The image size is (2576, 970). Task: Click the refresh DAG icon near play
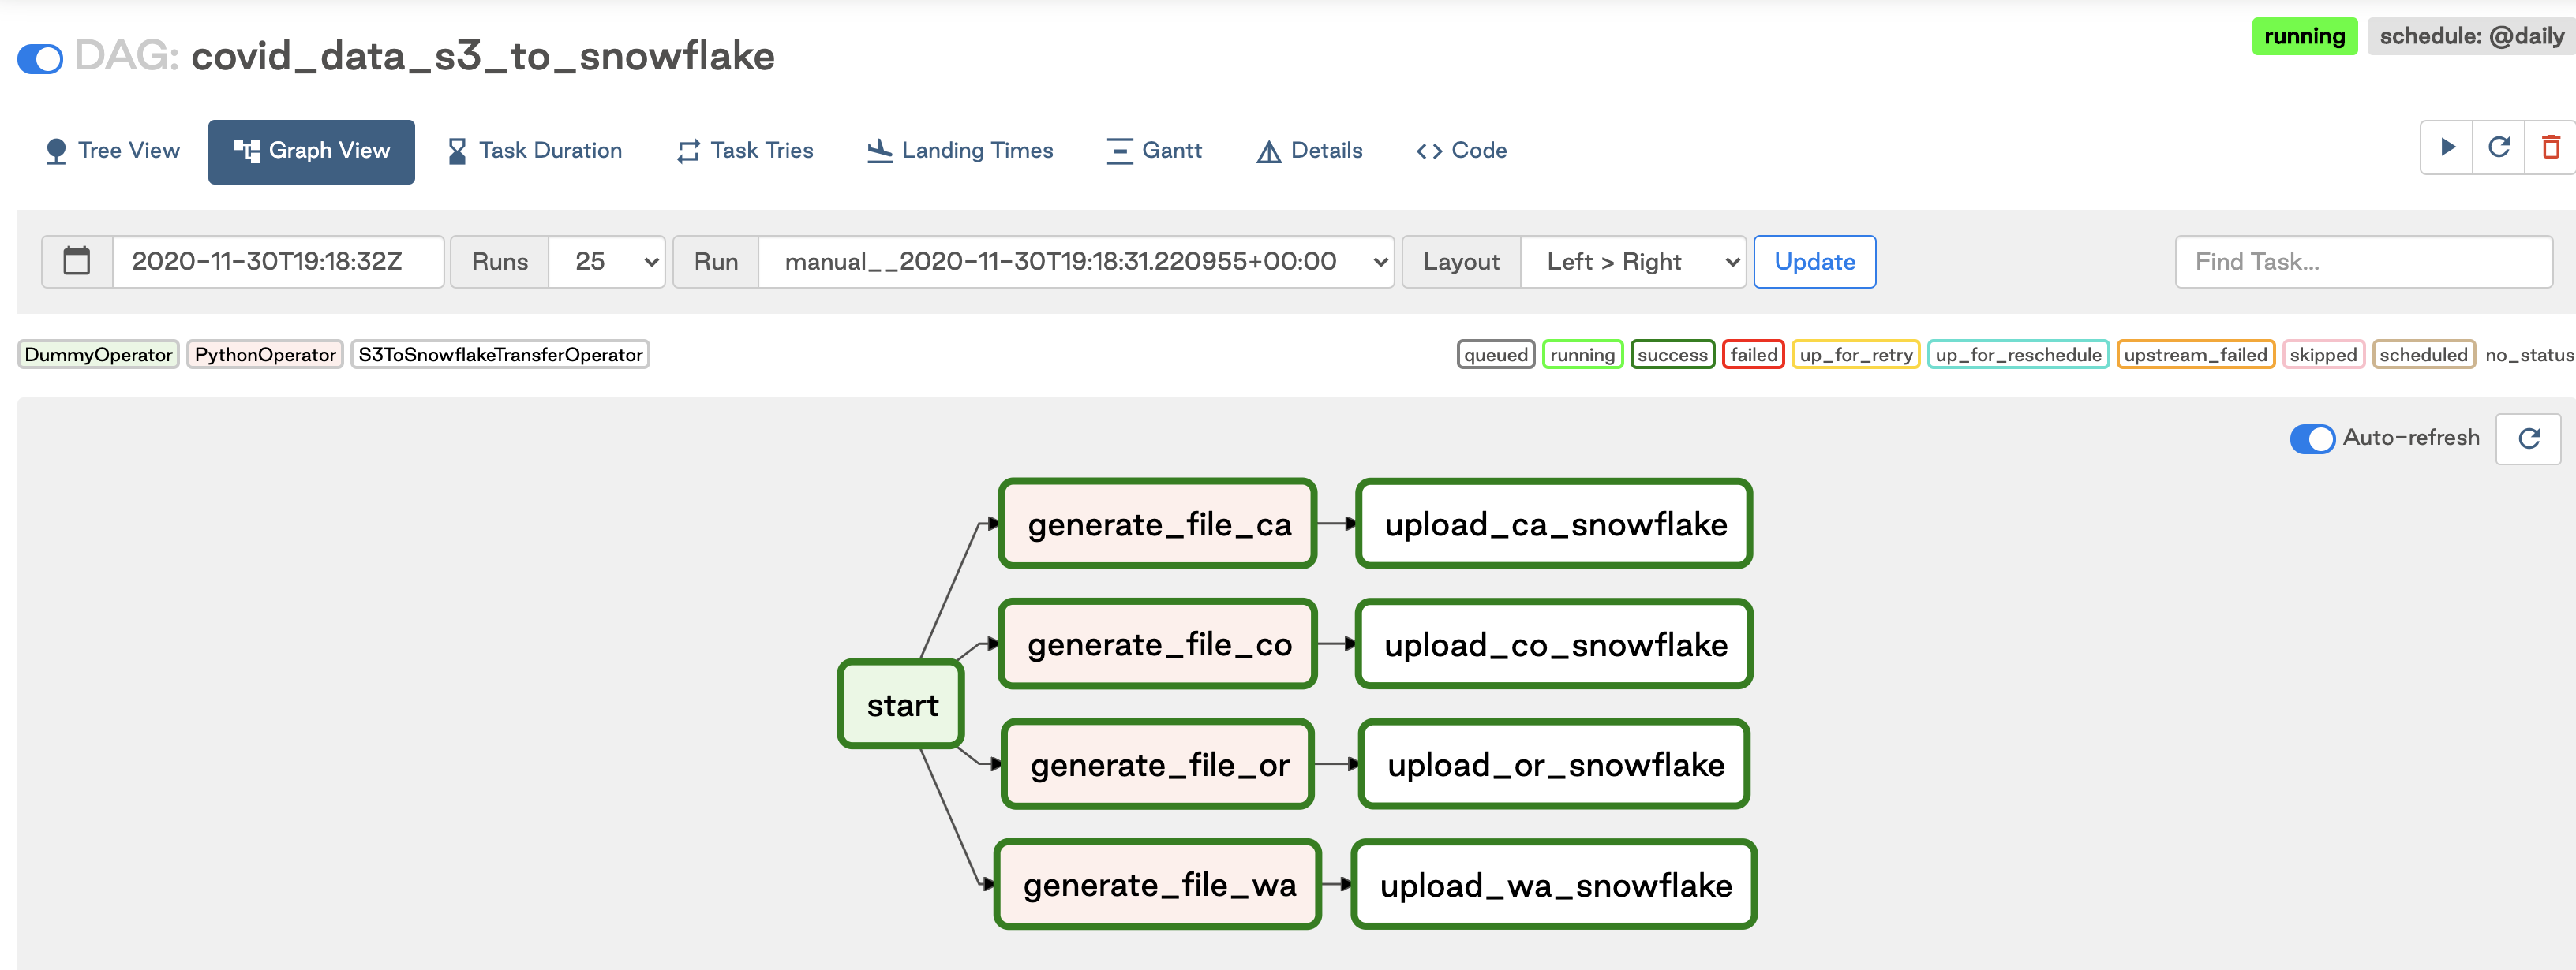2498,147
